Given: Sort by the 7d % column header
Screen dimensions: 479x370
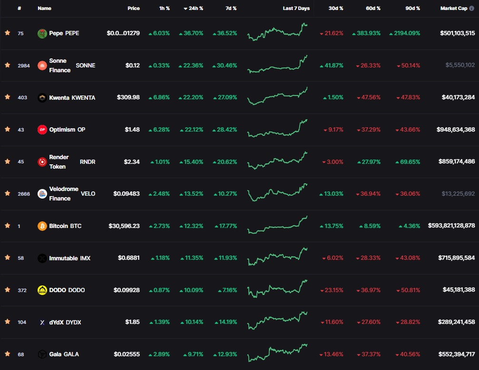Looking at the screenshot, I should [231, 8].
